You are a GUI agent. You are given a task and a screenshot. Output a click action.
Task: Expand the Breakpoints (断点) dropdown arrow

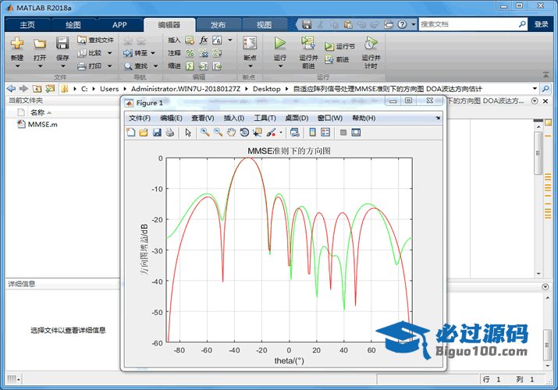click(x=251, y=66)
